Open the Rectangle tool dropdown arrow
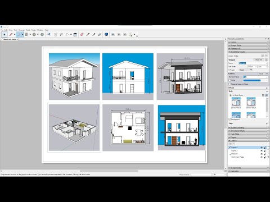 (x=30, y=34)
